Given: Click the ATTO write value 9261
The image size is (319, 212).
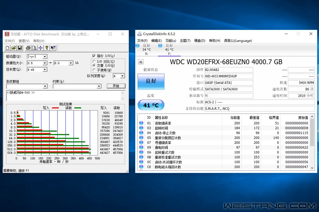Looking at the screenshot, I should (106, 113).
